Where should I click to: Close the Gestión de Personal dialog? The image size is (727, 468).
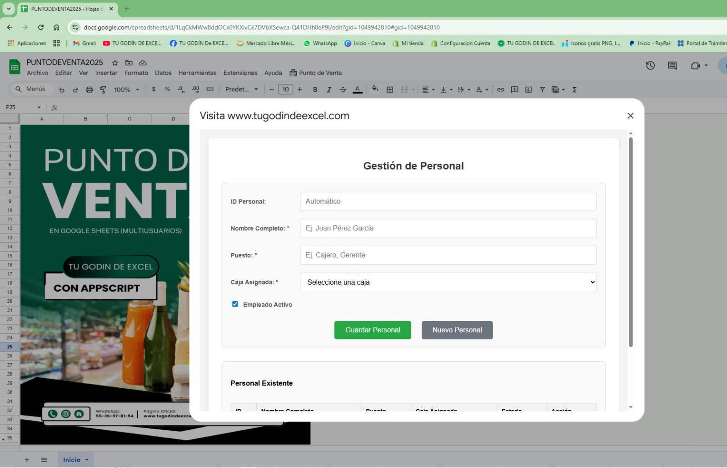click(630, 116)
